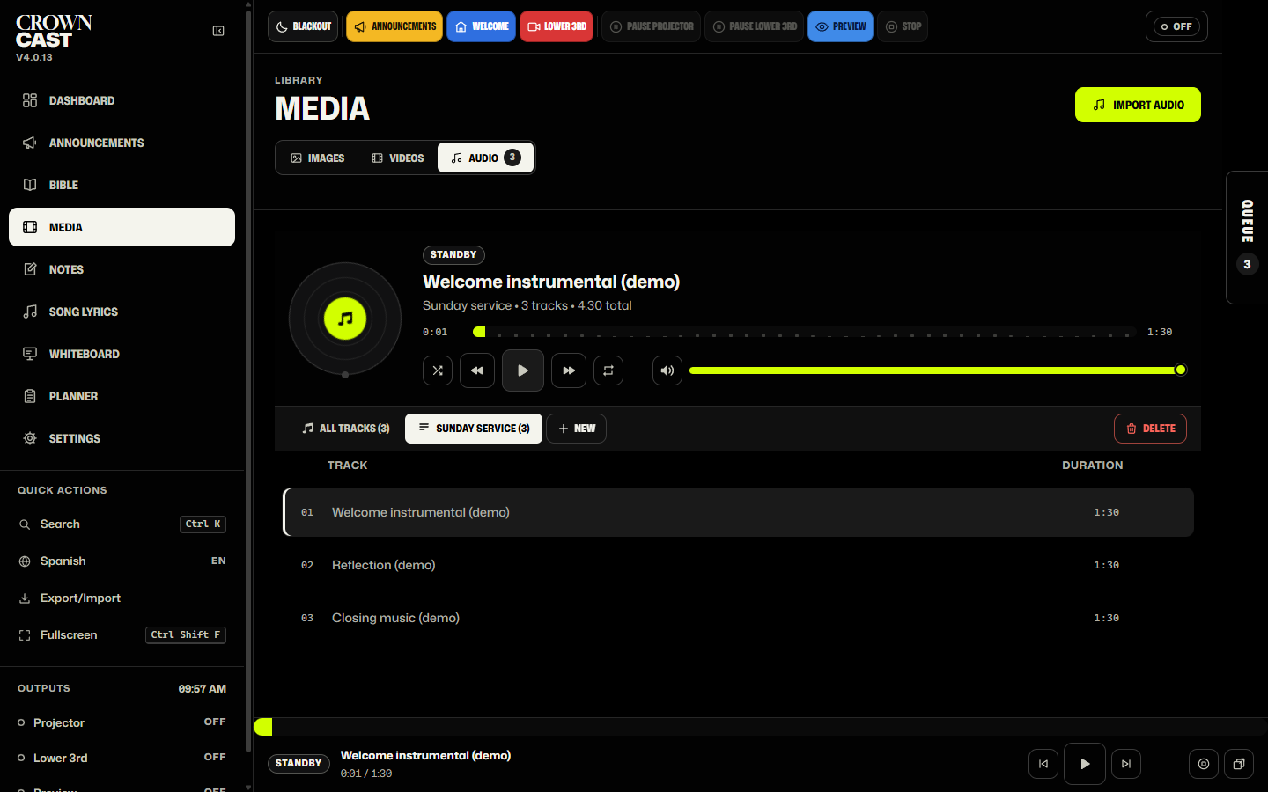This screenshot has width=1268, height=792.
Task: Click the Blackout button in top toolbar
Action: 305,26
